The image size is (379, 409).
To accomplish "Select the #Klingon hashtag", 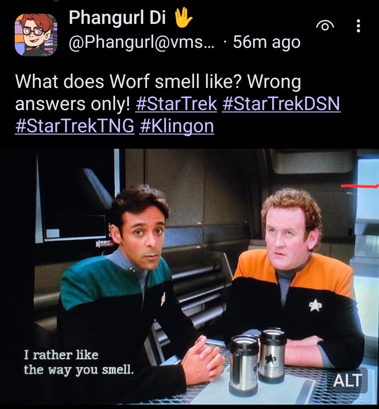I will coord(177,127).
